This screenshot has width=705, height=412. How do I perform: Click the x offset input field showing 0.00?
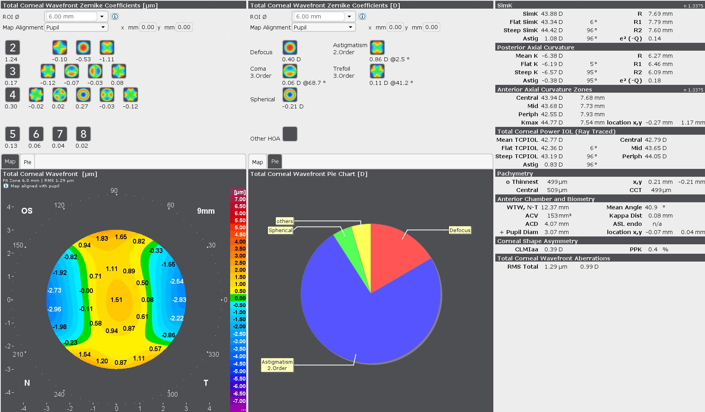coord(148,27)
